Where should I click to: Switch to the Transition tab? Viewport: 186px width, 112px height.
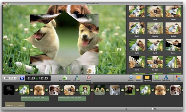(147, 78)
